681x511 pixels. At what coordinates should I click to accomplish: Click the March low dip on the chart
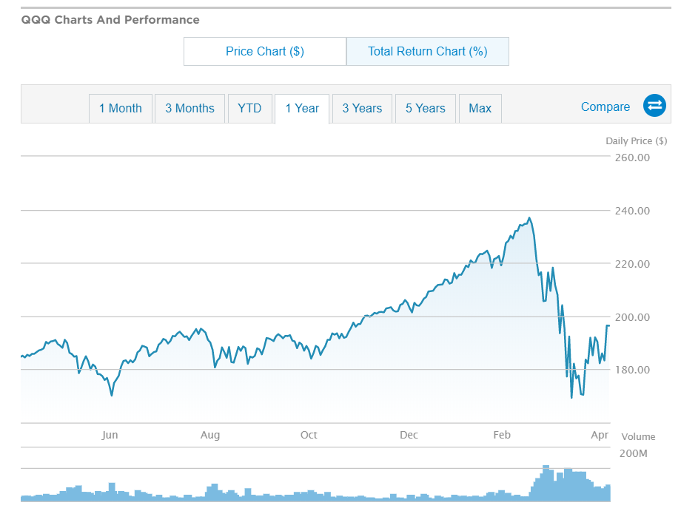pos(572,397)
